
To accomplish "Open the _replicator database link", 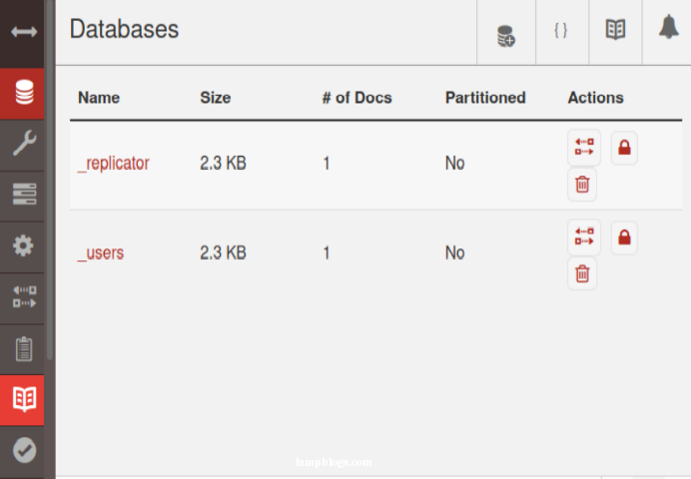I will [114, 163].
